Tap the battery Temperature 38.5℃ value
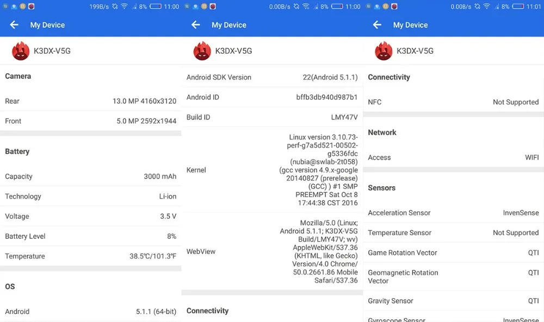Screen dimensions: 544x322 tap(153, 256)
